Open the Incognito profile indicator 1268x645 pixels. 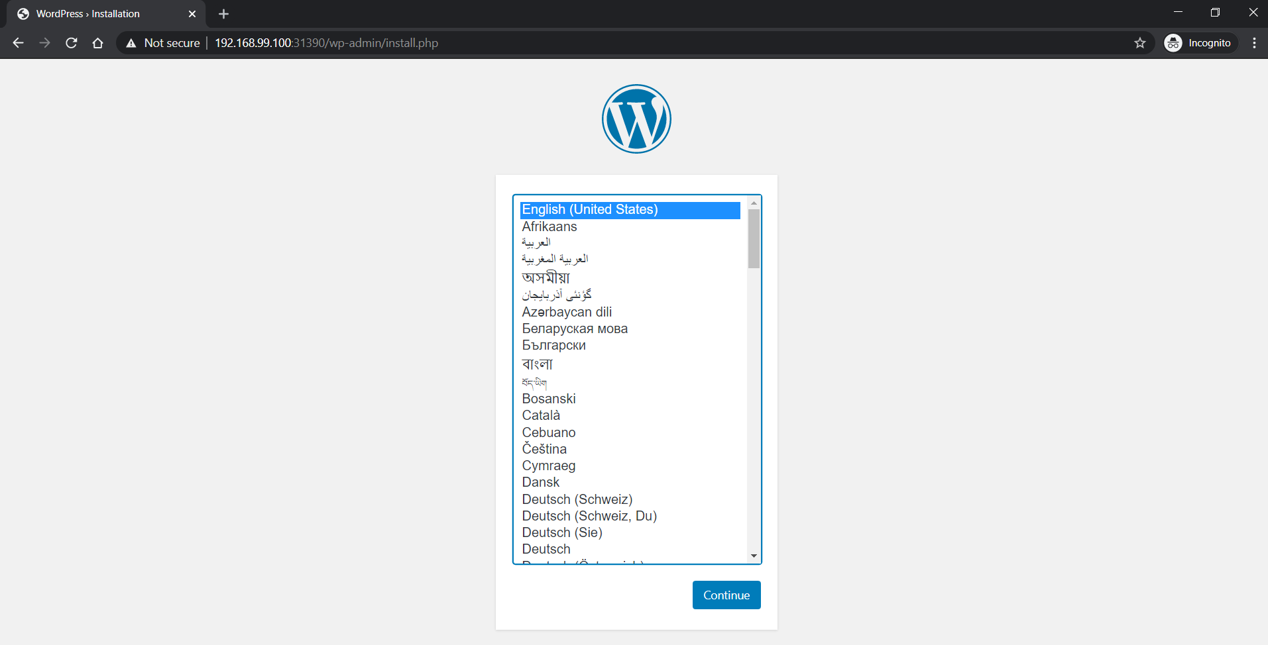tap(1201, 43)
